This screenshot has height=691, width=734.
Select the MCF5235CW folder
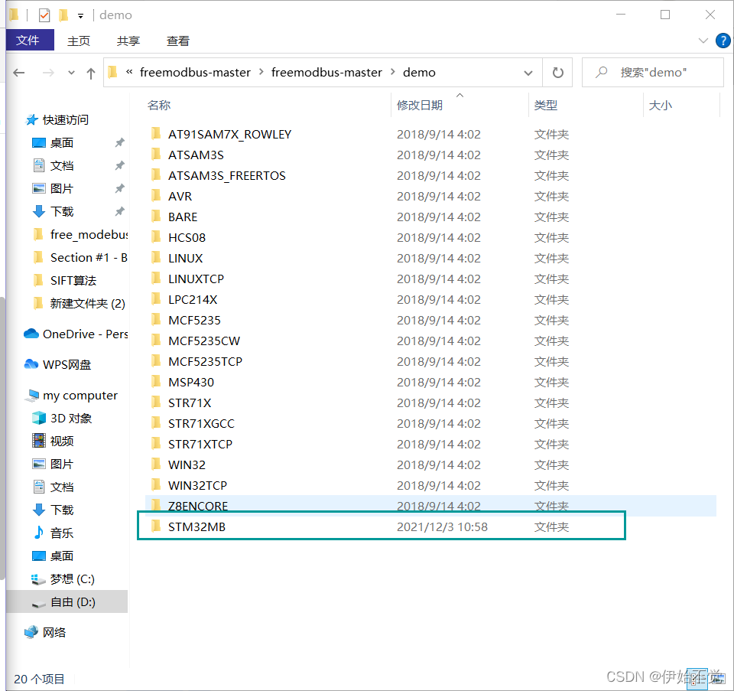tap(204, 341)
